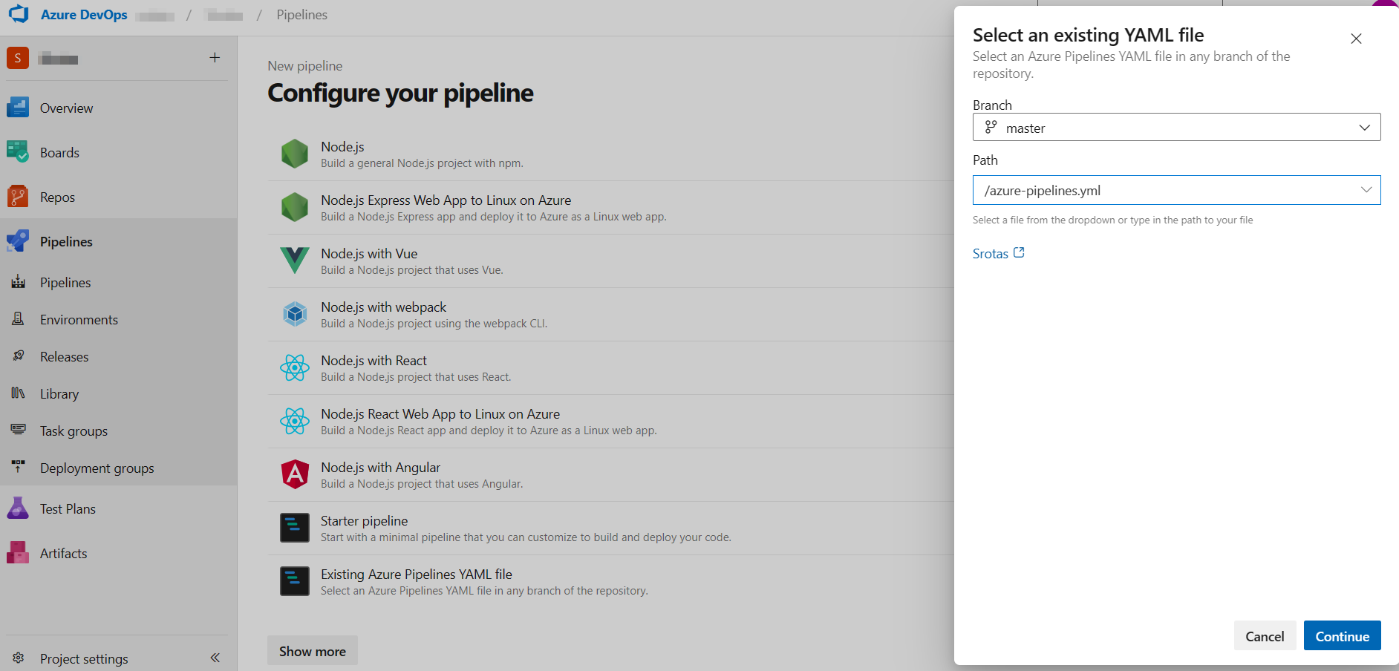Viewport: 1399px width, 671px height.
Task: Click the Starter pipeline YAML icon
Action: [295, 528]
